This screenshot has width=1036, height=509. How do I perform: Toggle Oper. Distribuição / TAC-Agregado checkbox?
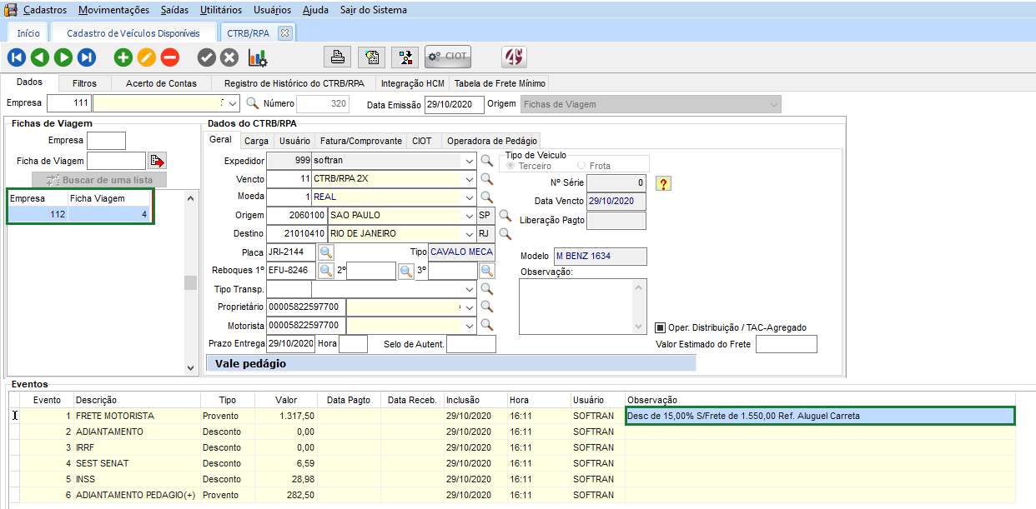pyautogui.click(x=660, y=327)
